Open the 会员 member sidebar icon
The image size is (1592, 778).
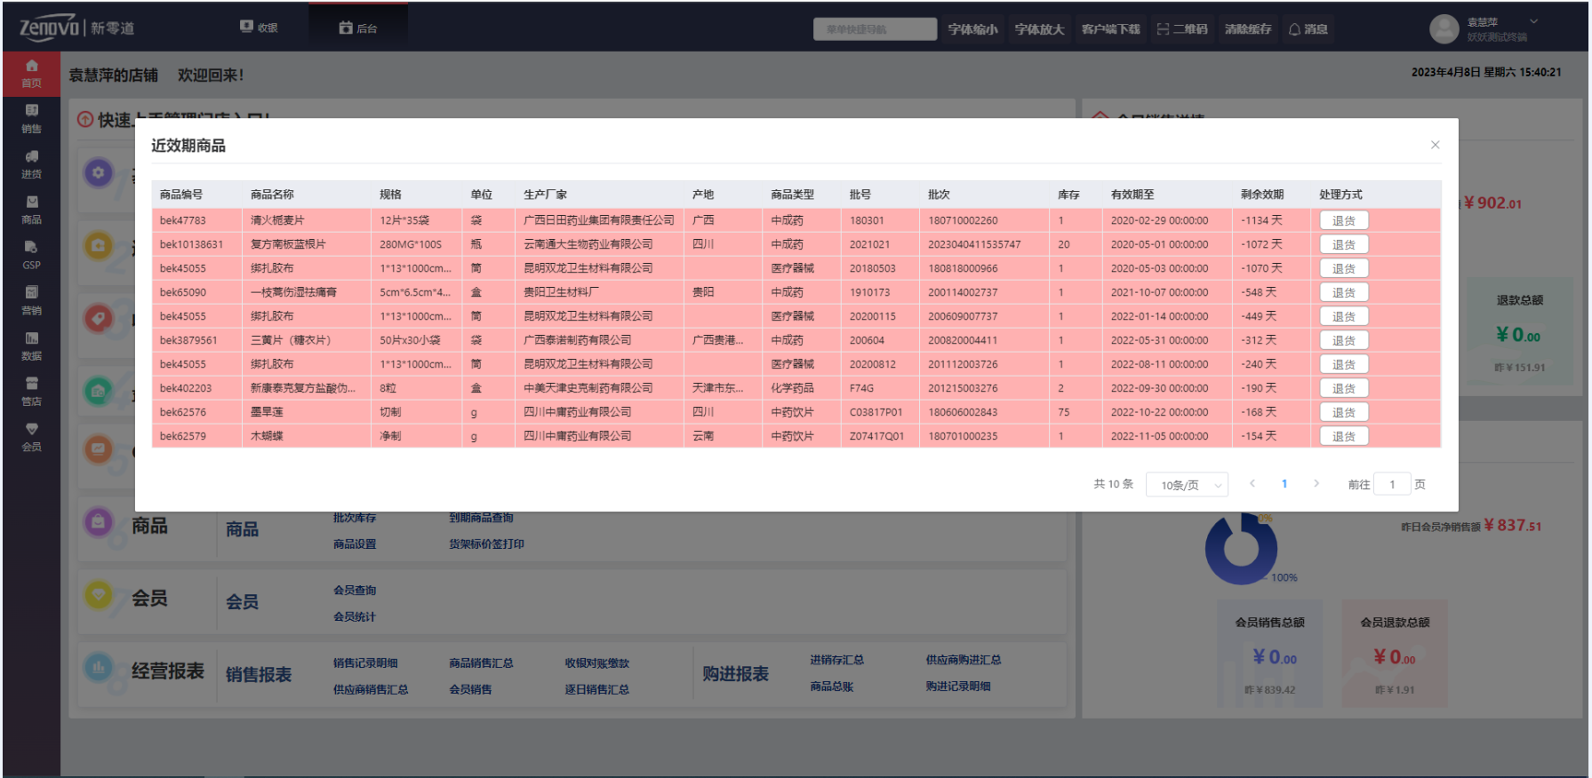31,436
